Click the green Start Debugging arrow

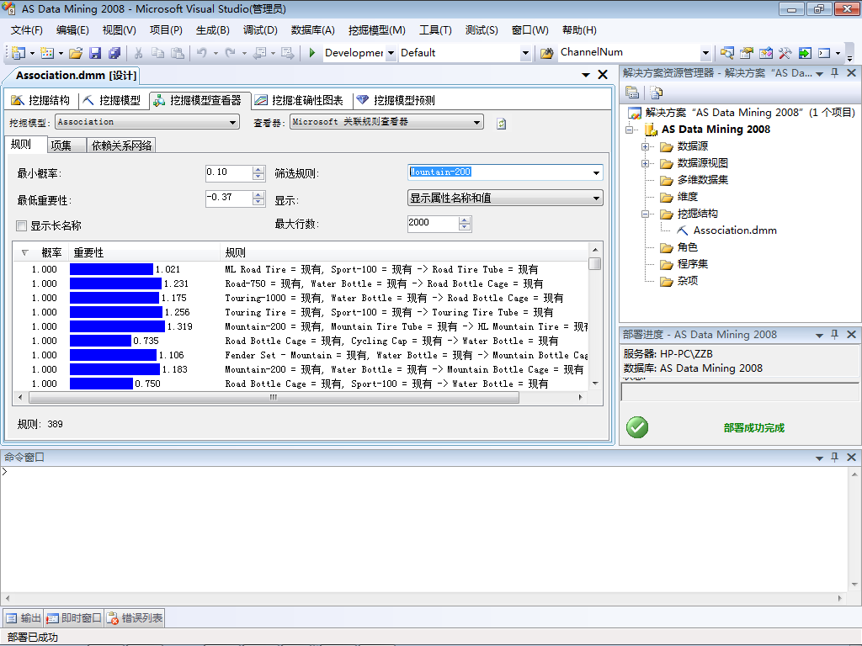pyautogui.click(x=312, y=53)
